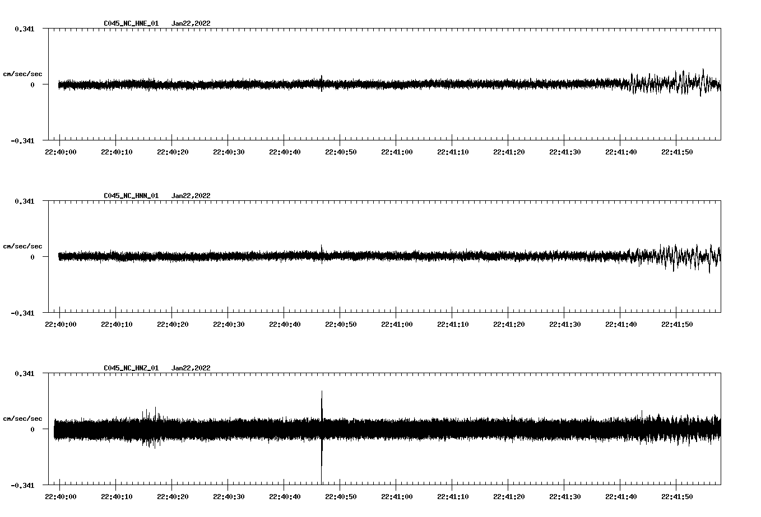The image size is (761, 517).
Task: Click the zero label on HNN axis
Action: [33, 257]
